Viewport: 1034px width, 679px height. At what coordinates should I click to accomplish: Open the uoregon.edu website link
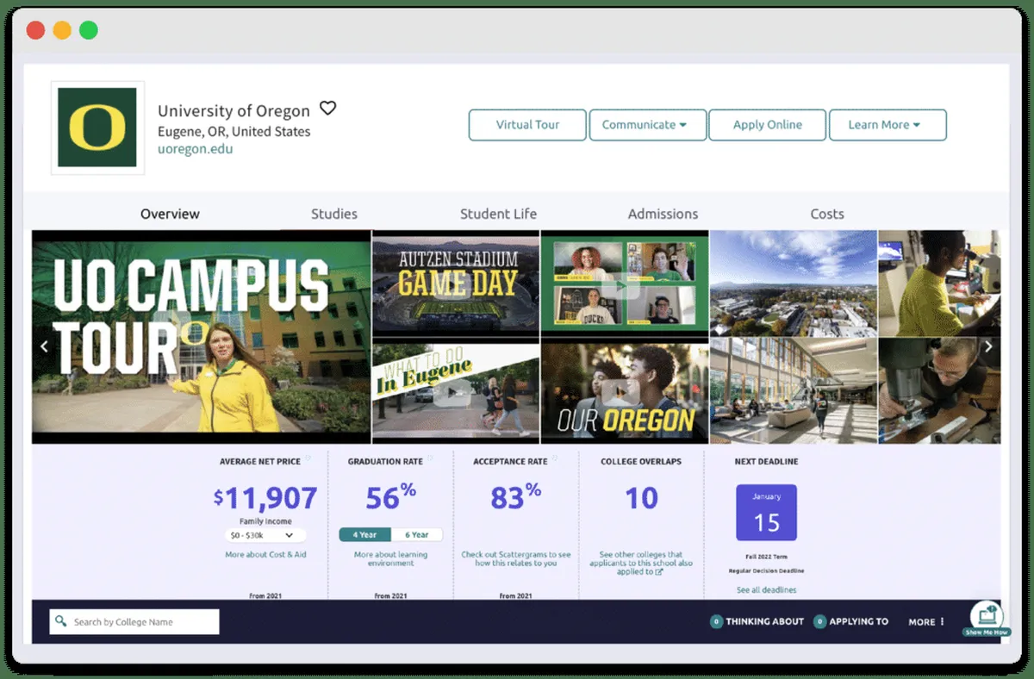tap(195, 148)
